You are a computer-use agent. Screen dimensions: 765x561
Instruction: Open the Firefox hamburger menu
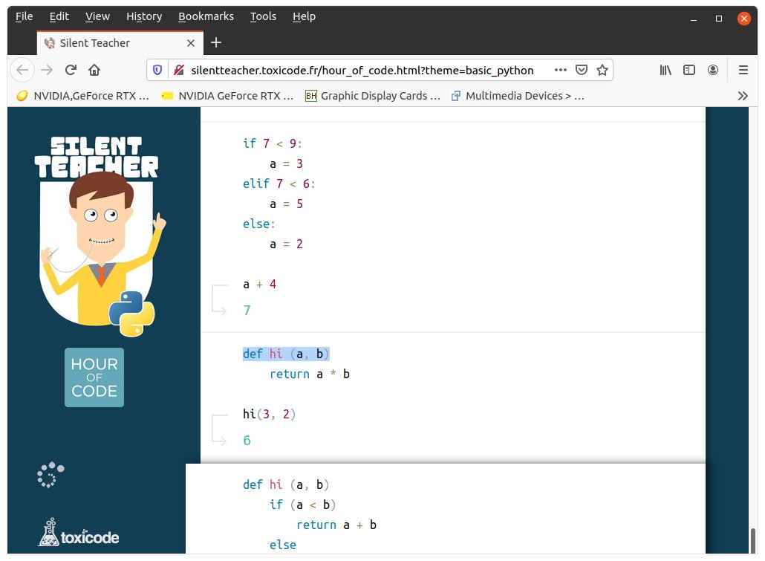click(743, 71)
